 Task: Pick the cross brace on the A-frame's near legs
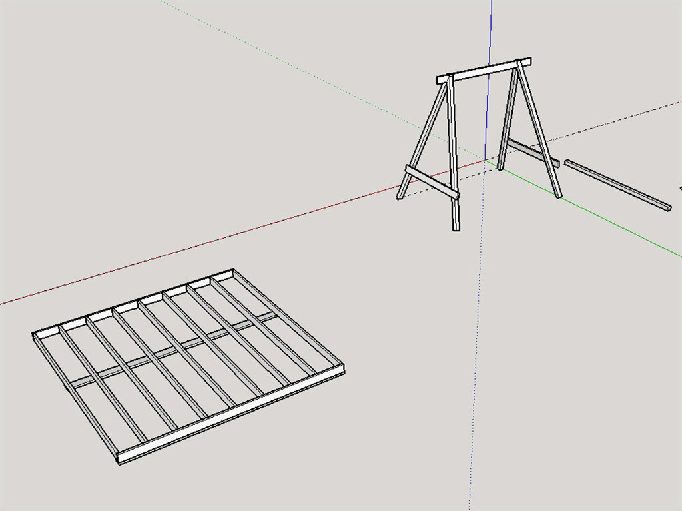pos(432,181)
